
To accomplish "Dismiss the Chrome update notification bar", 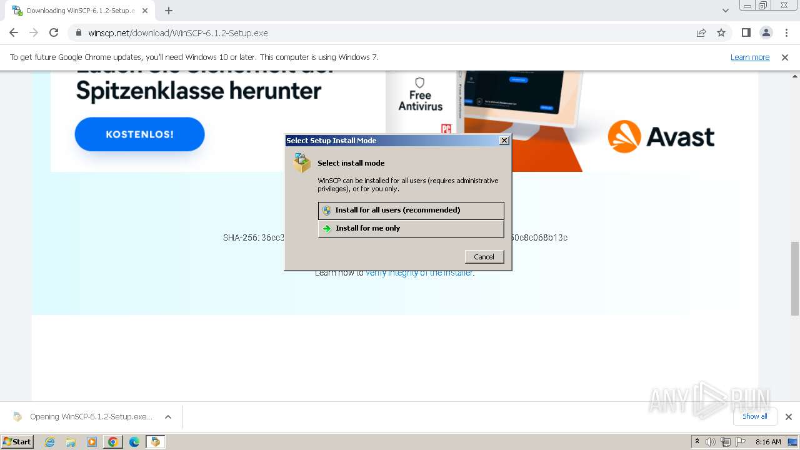I will click(785, 57).
